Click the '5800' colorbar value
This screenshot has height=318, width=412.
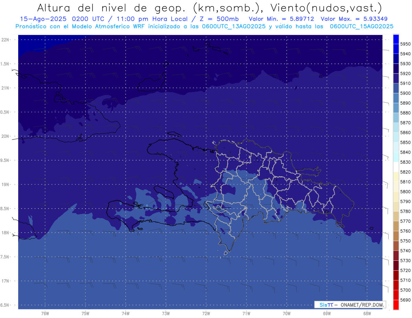405,191
